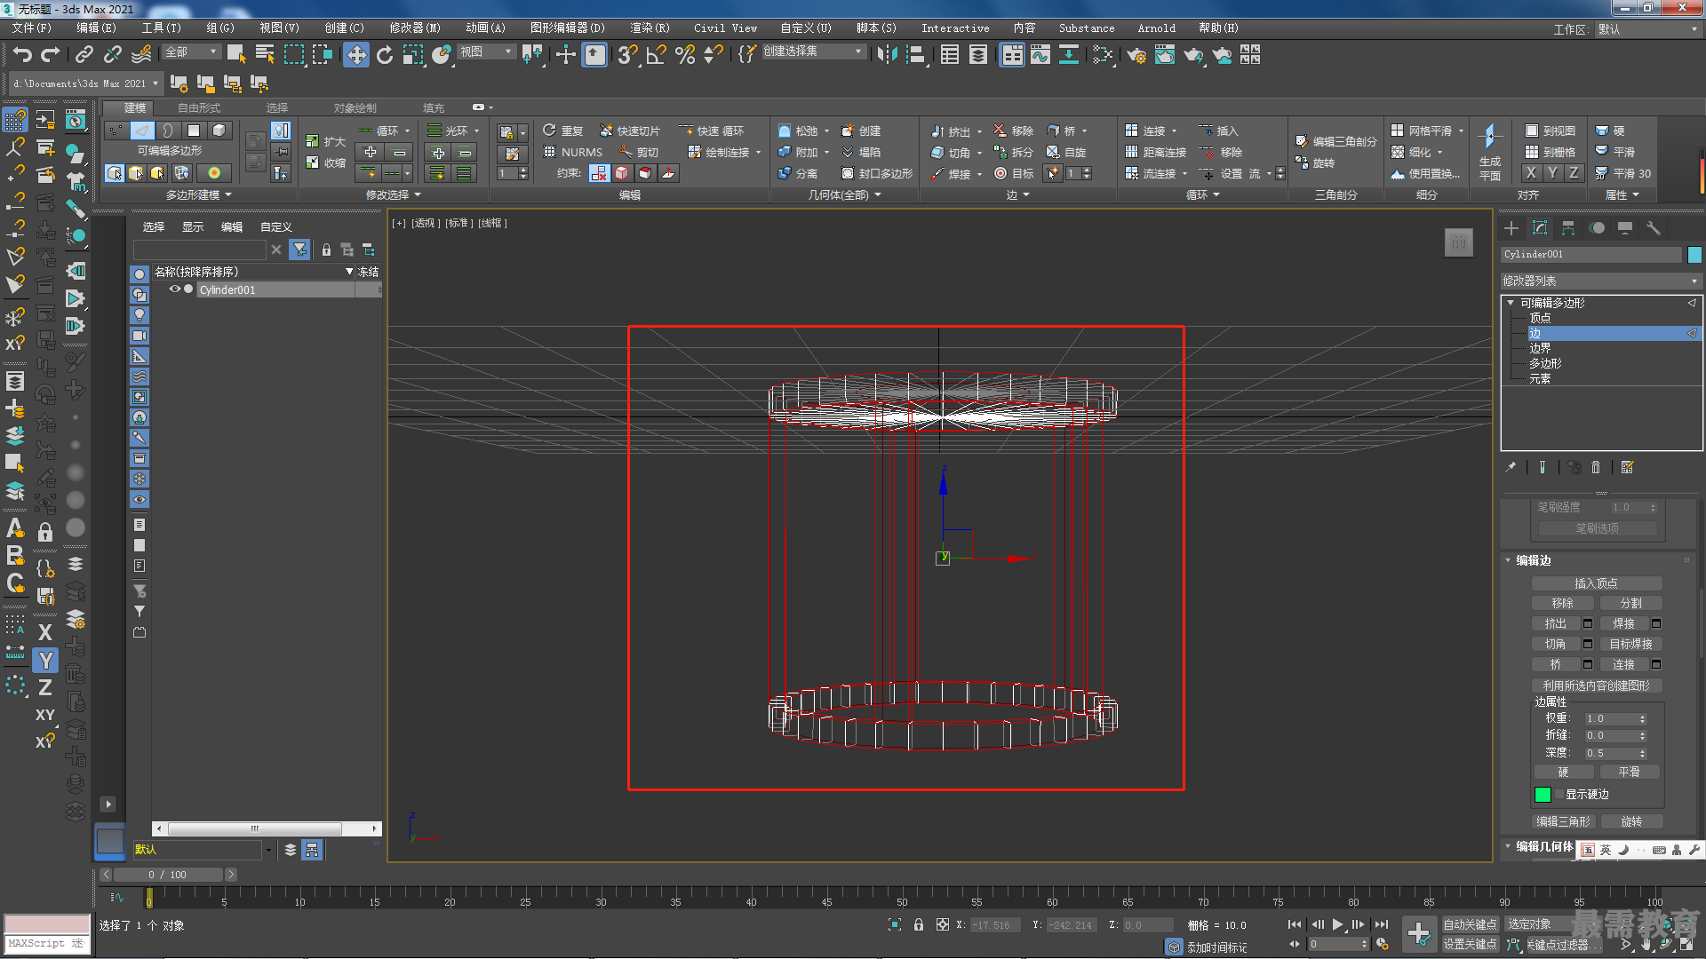Toggle the Percent Snap icon
This screenshot has height=959, width=1706.
[685, 55]
